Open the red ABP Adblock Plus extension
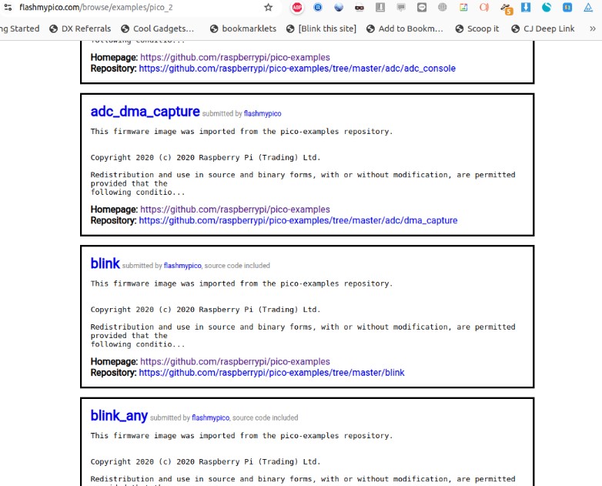This screenshot has height=486, width=602. coord(297,7)
